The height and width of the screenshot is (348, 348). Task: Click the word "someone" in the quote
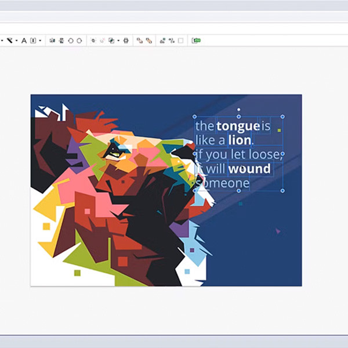222,183
